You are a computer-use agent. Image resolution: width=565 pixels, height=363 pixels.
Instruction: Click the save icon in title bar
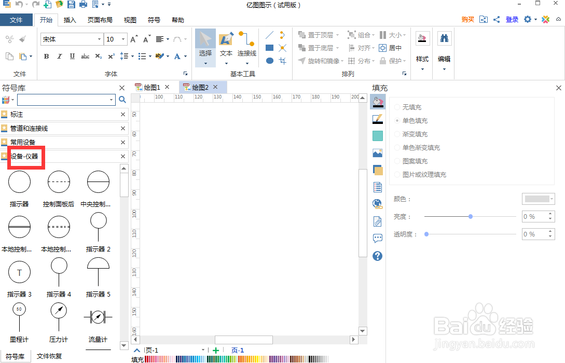(x=72, y=4)
